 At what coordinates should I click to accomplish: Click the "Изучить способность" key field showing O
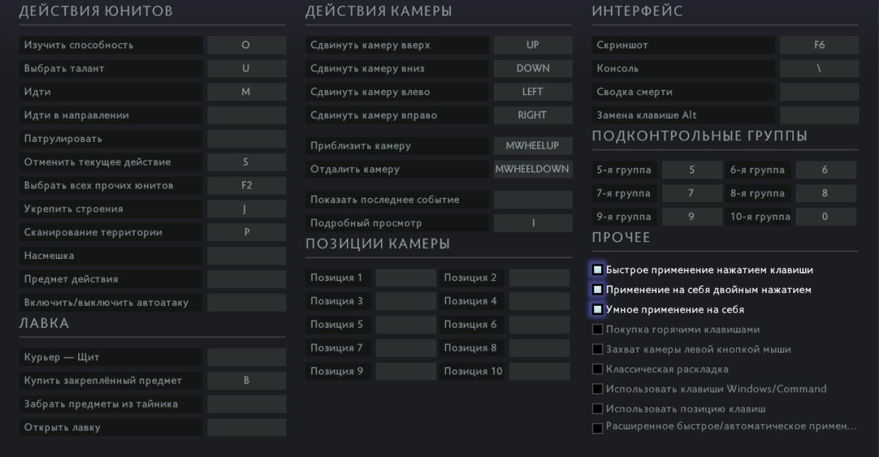click(x=247, y=45)
